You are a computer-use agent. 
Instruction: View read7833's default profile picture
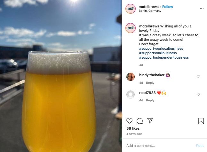pyautogui.click(x=131, y=94)
